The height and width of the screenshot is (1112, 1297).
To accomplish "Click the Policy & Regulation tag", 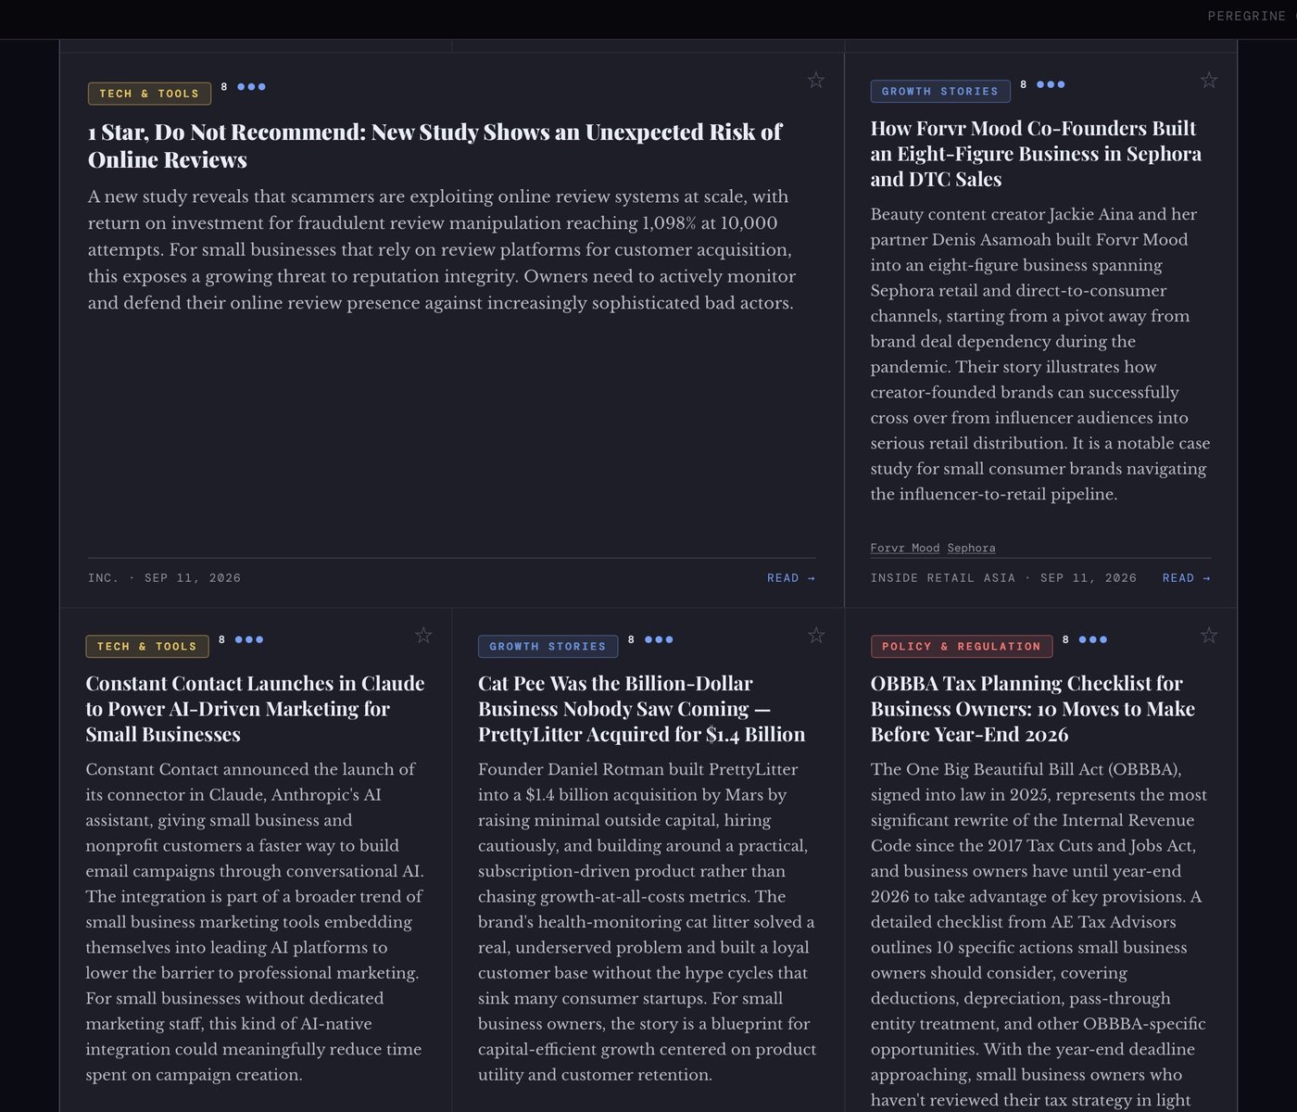I will (x=962, y=646).
